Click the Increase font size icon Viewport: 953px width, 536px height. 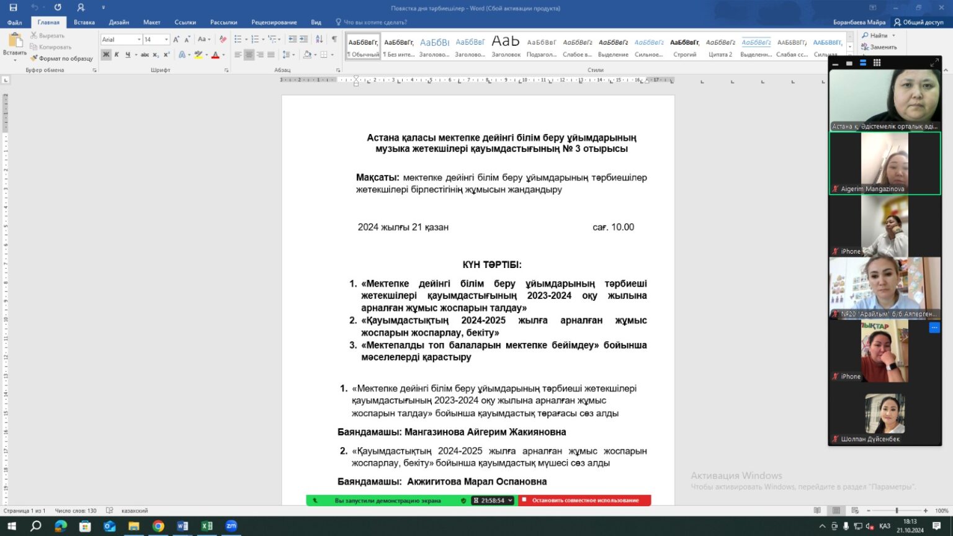pos(176,39)
